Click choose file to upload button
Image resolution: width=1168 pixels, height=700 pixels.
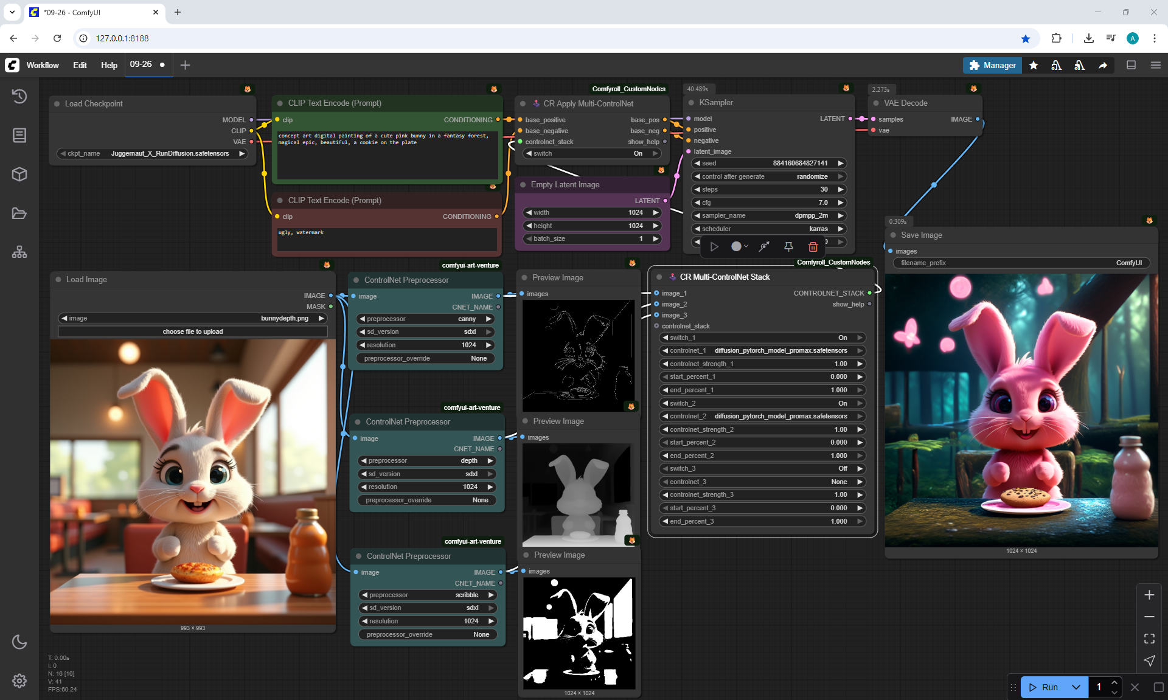pyautogui.click(x=192, y=331)
